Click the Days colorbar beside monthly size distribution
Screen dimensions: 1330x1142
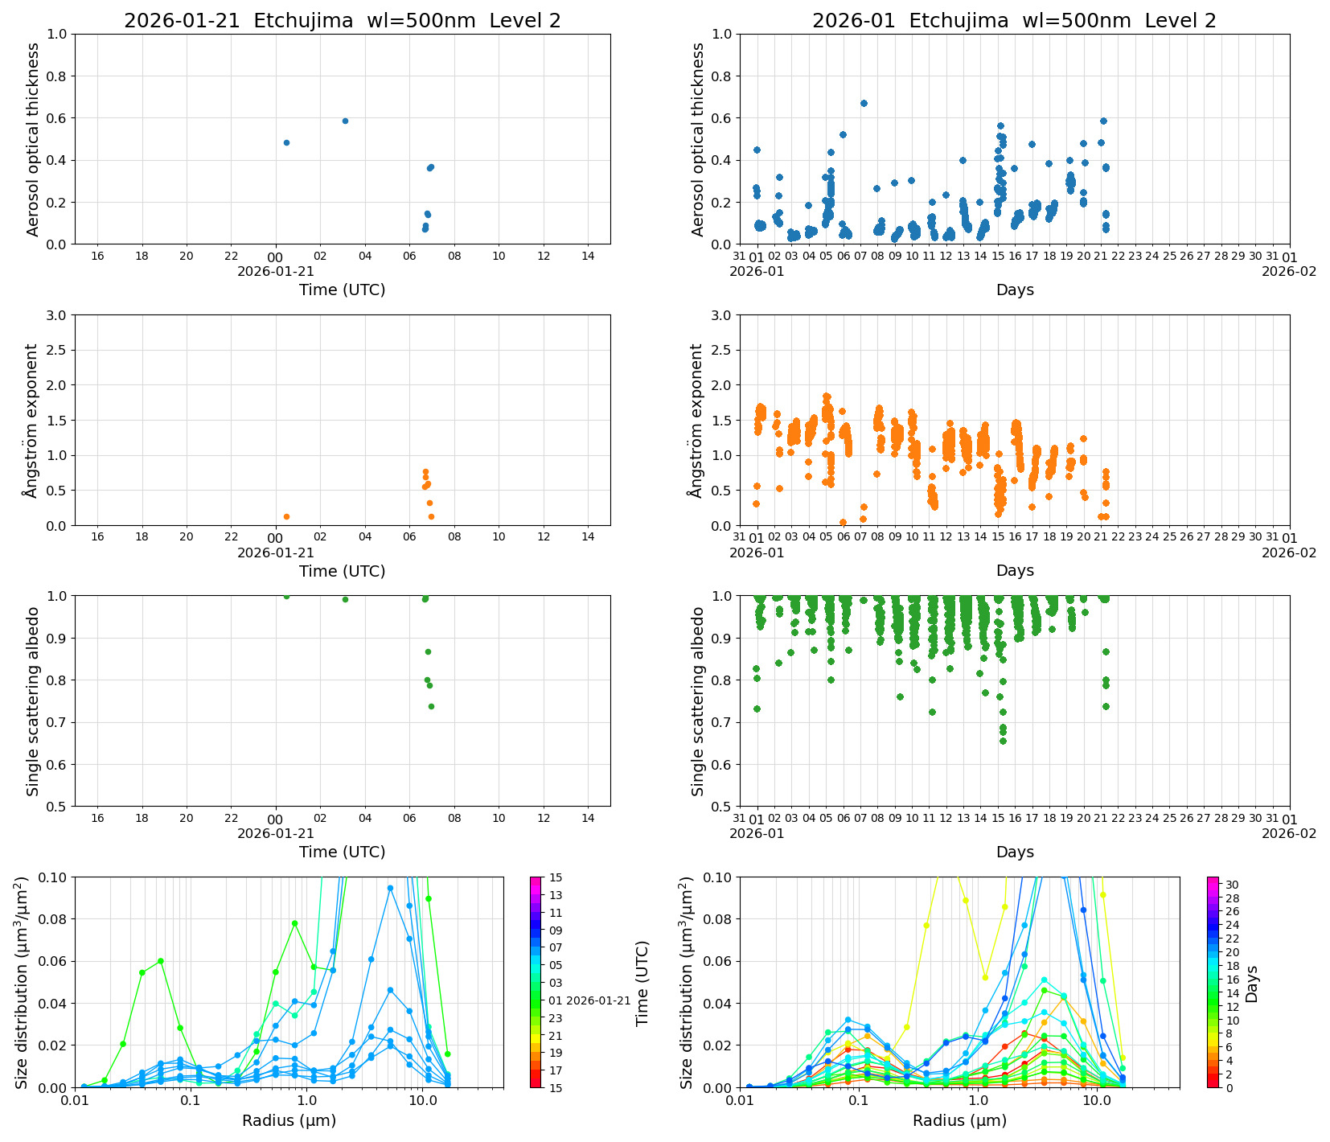pyautogui.click(x=1213, y=981)
